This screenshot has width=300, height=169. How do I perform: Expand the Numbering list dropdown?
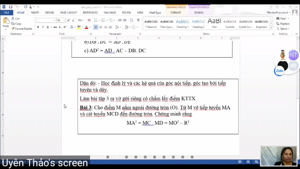point(107,20)
